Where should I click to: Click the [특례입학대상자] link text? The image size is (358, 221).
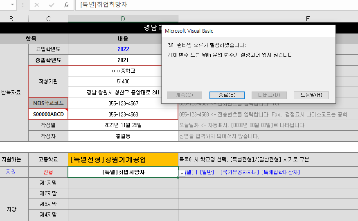click(x=281, y=172)
